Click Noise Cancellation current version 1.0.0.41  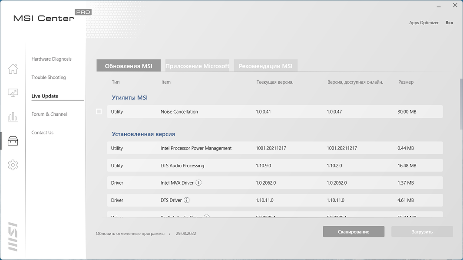click(x=263, y=112)
